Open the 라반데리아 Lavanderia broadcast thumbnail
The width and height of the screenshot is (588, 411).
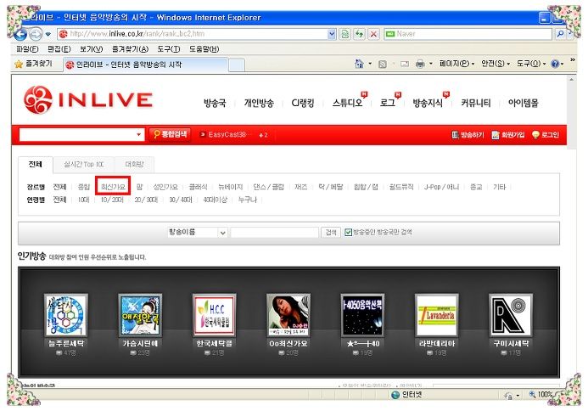point(436,315)
